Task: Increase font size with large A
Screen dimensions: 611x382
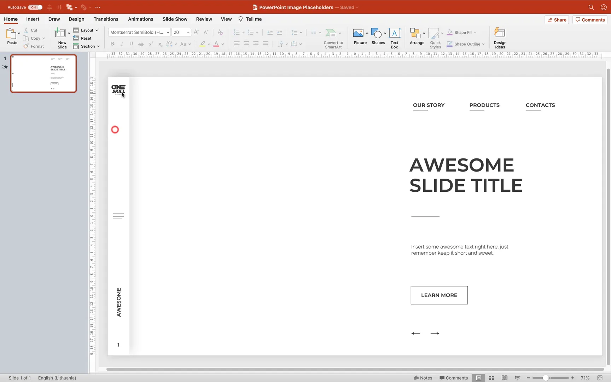Action: [x=197, y=32]
